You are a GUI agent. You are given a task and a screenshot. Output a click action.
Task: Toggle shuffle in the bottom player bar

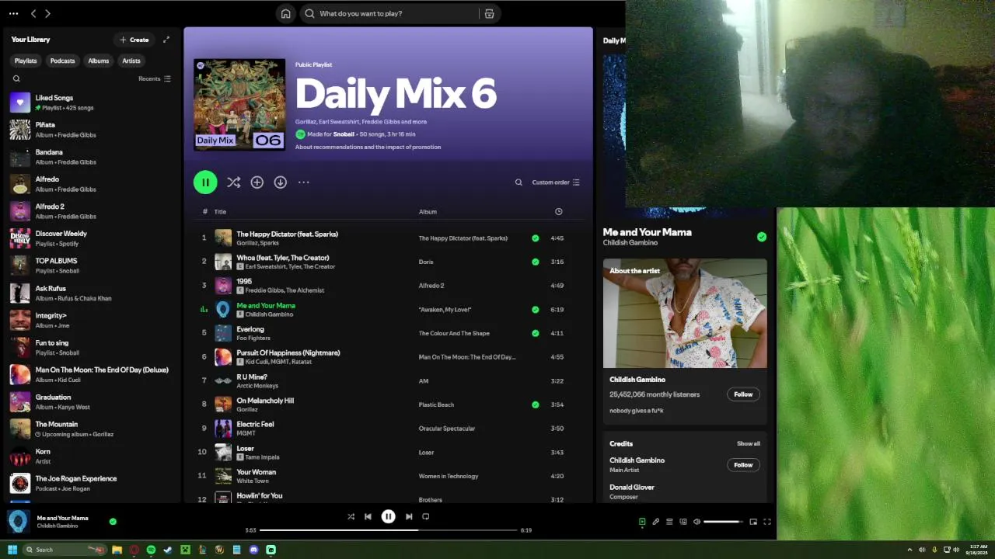pyautogui.click(x=351, y=516)
